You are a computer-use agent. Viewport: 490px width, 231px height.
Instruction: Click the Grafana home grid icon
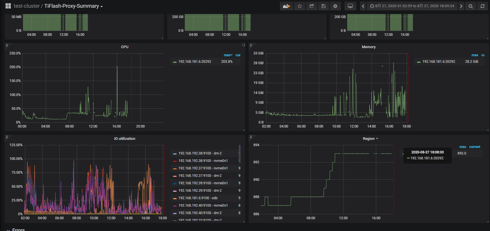pyautogui.click(x=8, y=6)
